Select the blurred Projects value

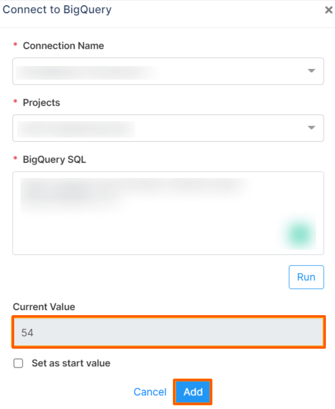(76, 129)
